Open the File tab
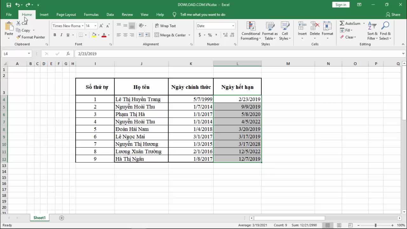The image size is (407, 229). tap(9, 15)
